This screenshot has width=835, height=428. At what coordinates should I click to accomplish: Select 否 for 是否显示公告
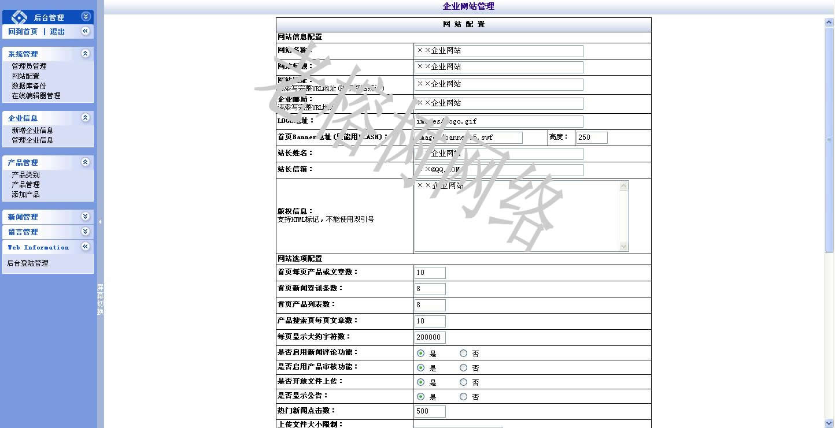463,396
